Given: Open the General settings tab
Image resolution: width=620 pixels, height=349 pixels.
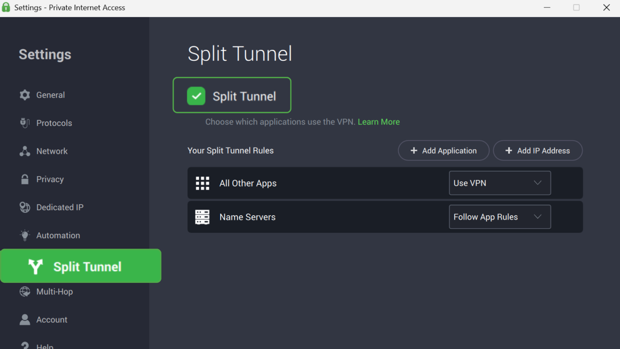Looking at the screenshot, I should (x=50, y=95).
